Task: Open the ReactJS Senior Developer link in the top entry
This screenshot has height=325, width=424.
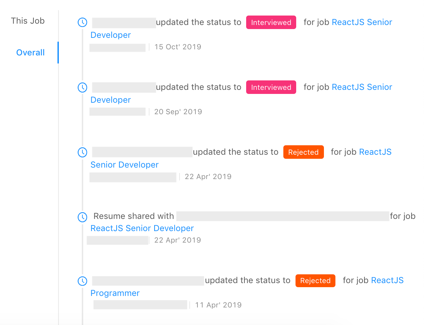Action: (362, 22)
